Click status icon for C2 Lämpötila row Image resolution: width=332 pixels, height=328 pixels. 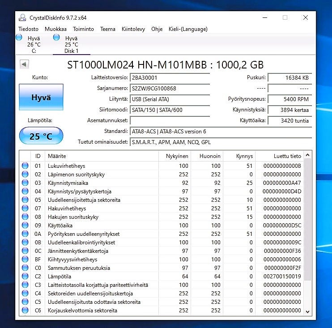click(25, 277)
